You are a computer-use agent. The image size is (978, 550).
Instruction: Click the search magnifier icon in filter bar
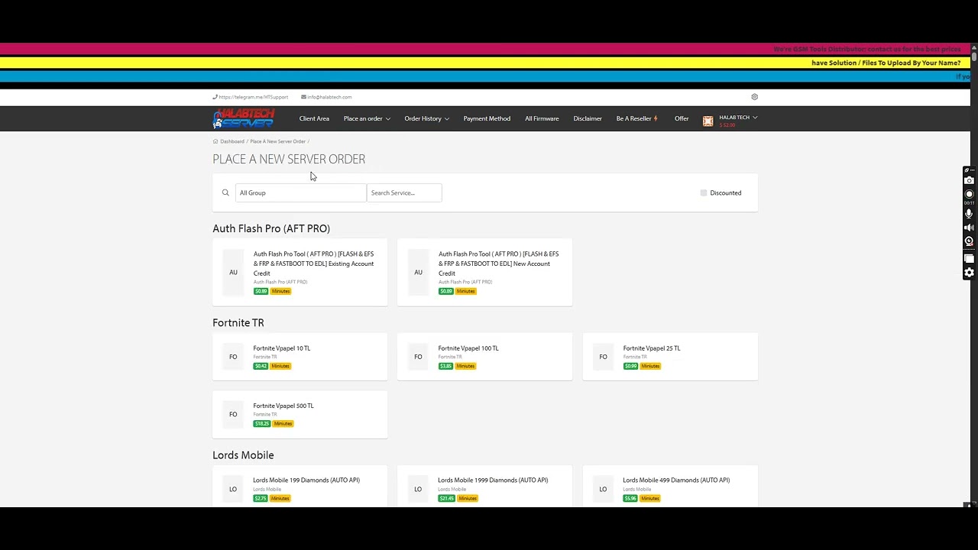[225, 192]
